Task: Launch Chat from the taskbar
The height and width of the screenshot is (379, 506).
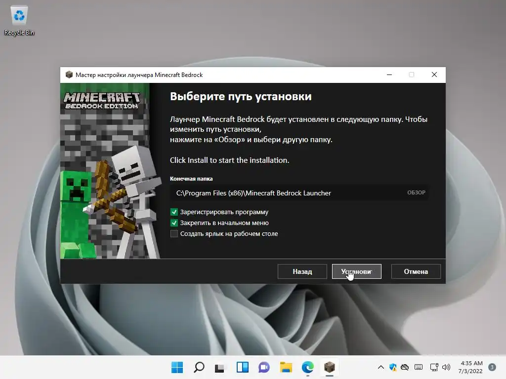Action: click(x=264, y=367)
